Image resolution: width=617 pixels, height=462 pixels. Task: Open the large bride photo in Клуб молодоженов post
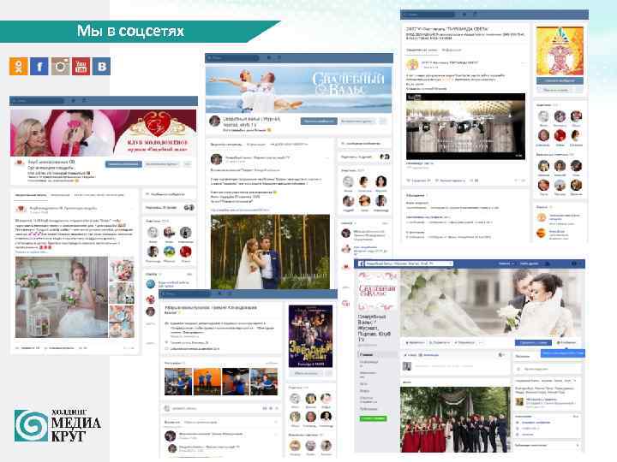[x=62, y=298]
